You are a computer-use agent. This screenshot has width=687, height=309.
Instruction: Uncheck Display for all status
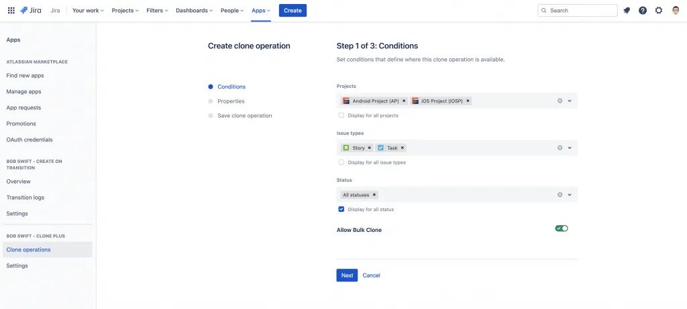tap(341, 209)
